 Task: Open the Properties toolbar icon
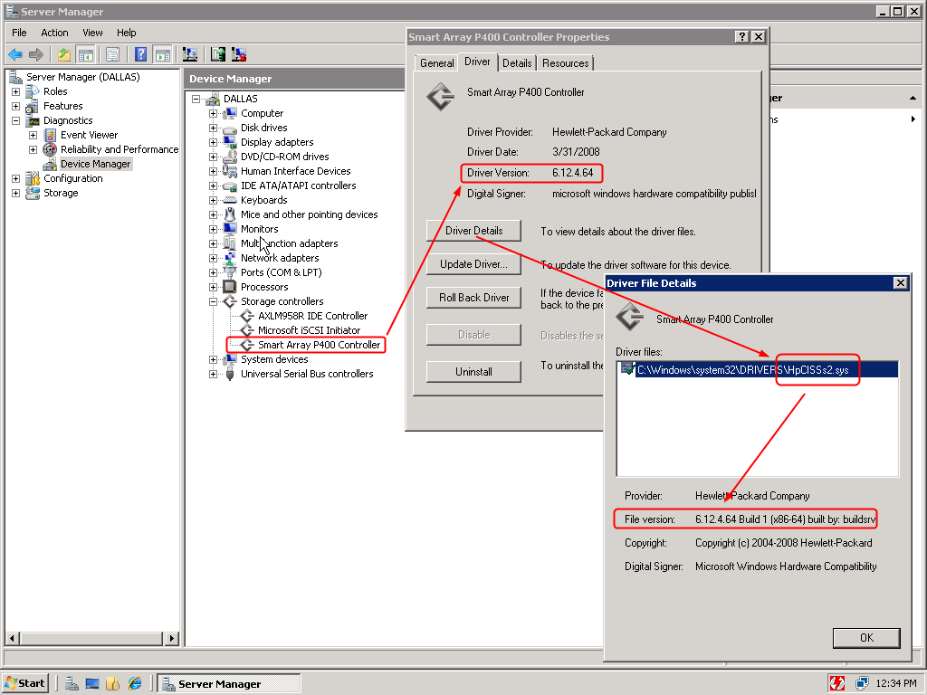tap(112, 55)
